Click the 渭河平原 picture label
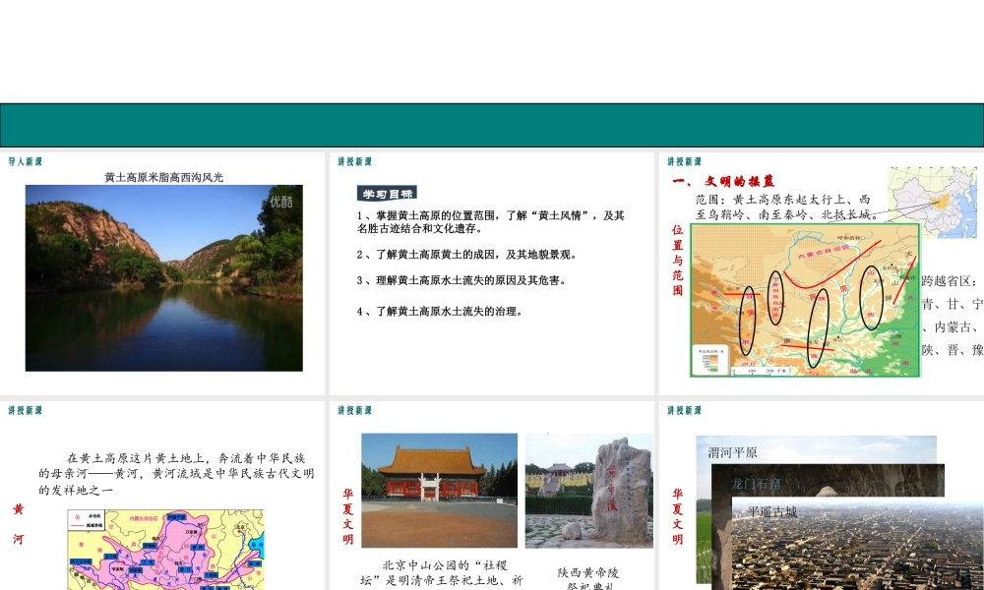Screen dimensions: 984x590 pos(732,452)
